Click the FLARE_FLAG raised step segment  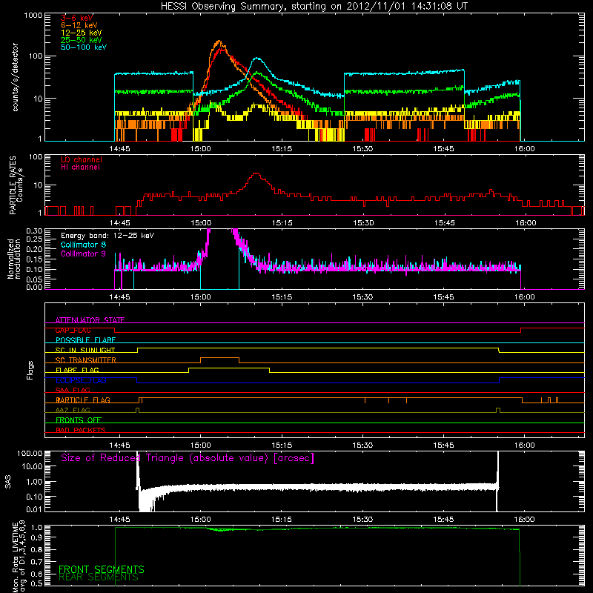click(229, 368)
